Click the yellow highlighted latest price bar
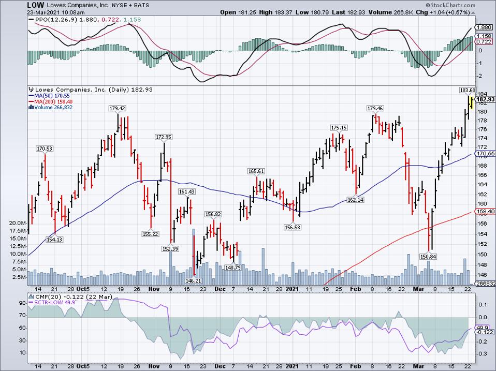496x371 pixels. [471, 102]
